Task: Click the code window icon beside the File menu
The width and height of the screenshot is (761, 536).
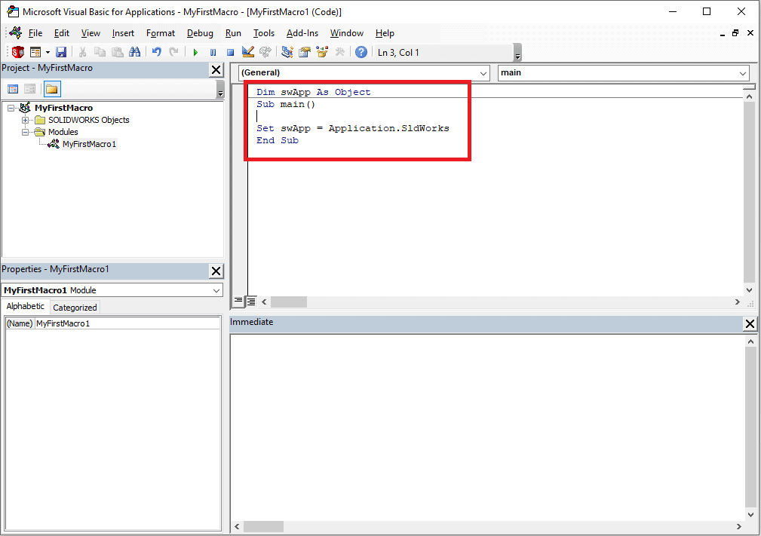Action: [x=16, y=33]
